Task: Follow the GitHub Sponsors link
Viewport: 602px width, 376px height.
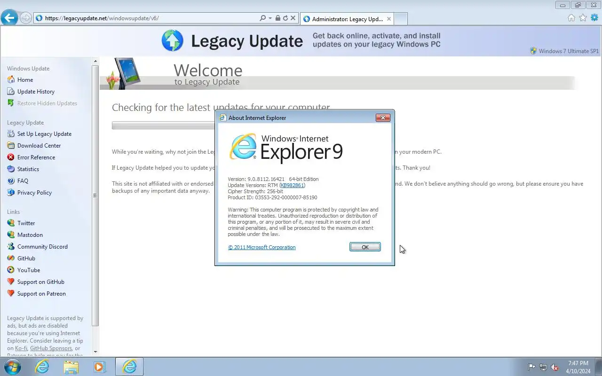Action: 51,348
